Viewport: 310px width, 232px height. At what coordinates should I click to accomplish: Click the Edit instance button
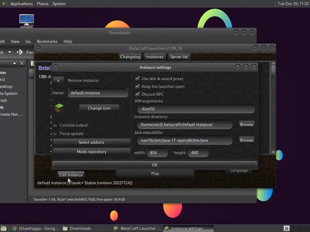[71, 175]
